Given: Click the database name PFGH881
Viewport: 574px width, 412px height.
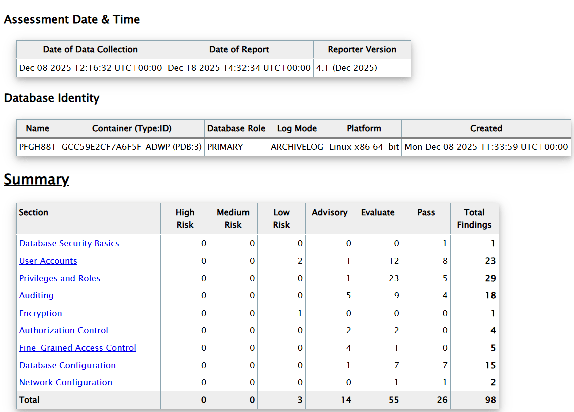Looking at the screenshot, I should tap(37, 147).
